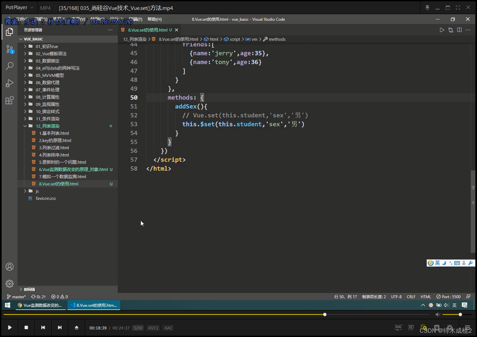Viewport: 477px width, 337px height.
Task: Toggle the IME English/Chinese mode in floating bar
Action: pyautogui.click(x=437, y=263)
